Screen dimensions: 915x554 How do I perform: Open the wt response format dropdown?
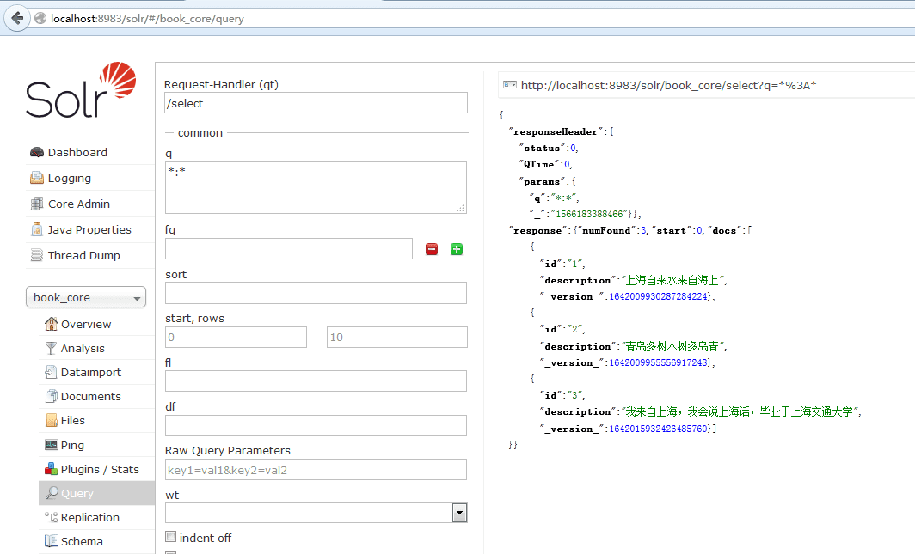(x=316, y=513)
